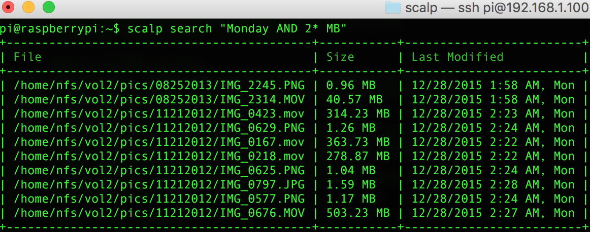Viewport: 590px width, 232px height.
Task: Click the pi@raspberrypi command prompt
Action: 59,28
